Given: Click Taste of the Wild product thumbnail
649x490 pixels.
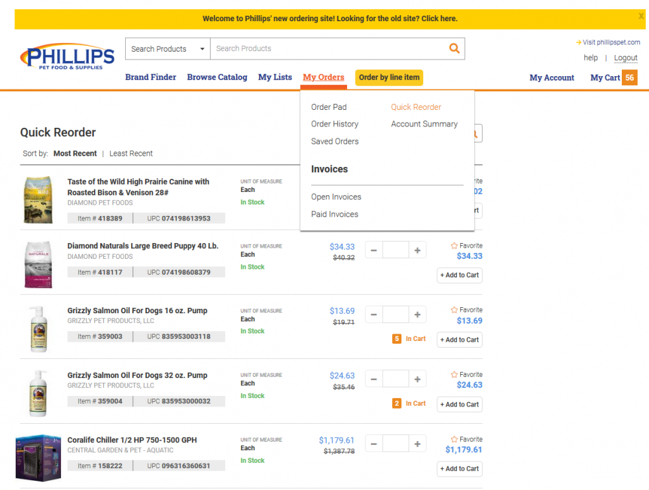Looking at the screenshot, I should tap(38, 199).
